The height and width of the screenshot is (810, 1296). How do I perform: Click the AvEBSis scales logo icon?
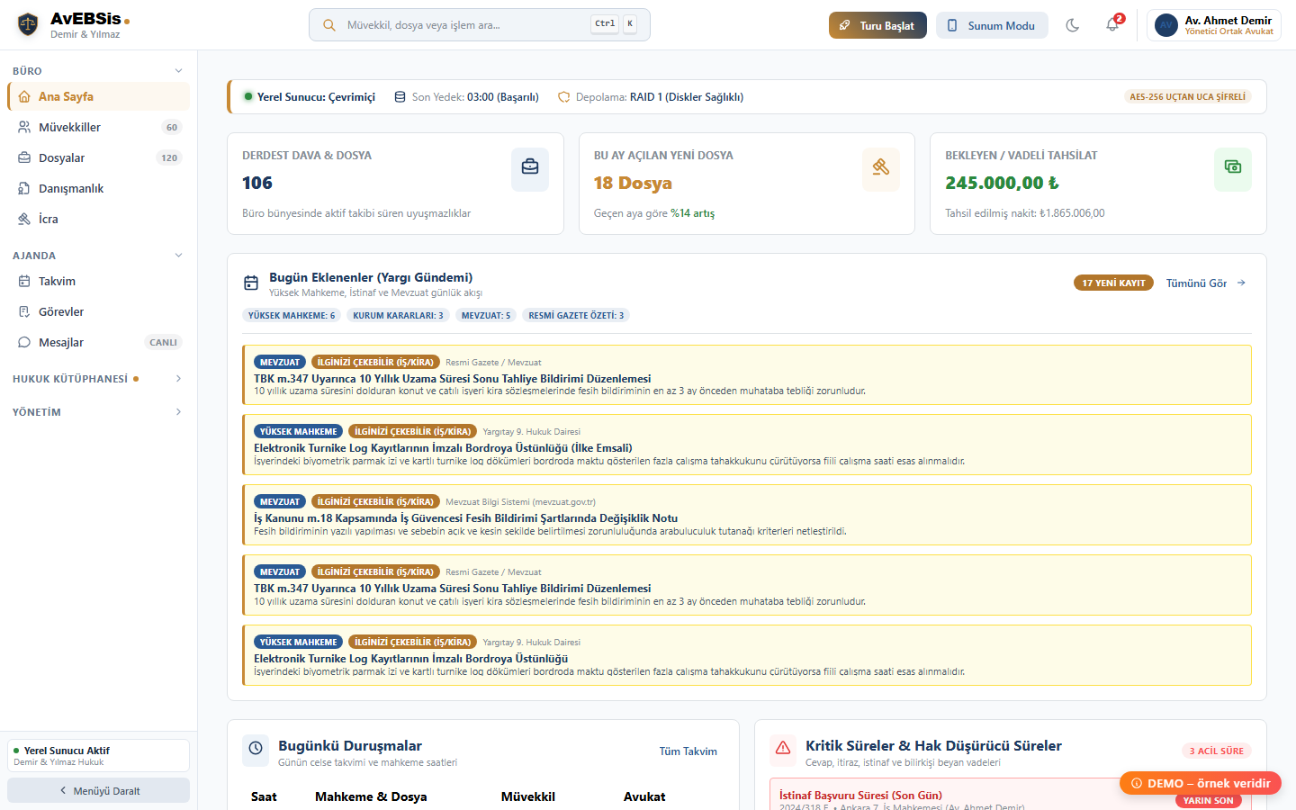click(28, 24)
